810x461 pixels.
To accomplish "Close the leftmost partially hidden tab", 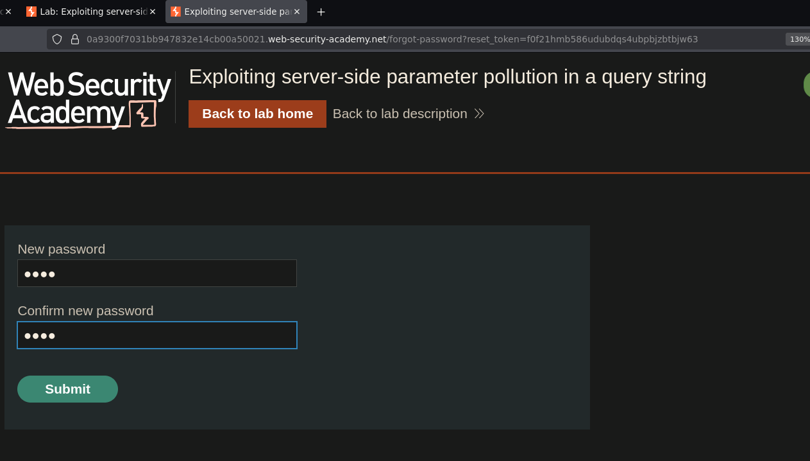I will [x=8, y=12].
